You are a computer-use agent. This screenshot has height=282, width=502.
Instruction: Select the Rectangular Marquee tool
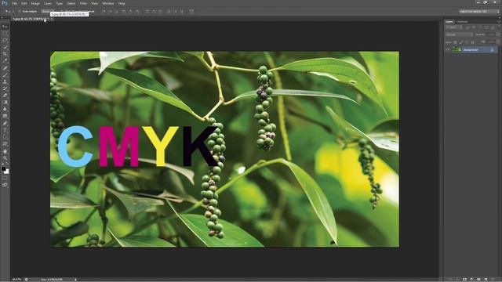pyautogui.click(x=5, y=34)
